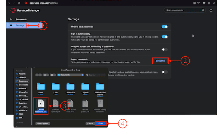Open the help question mark icon
217x135 pixels.
[x=211, y=10]
